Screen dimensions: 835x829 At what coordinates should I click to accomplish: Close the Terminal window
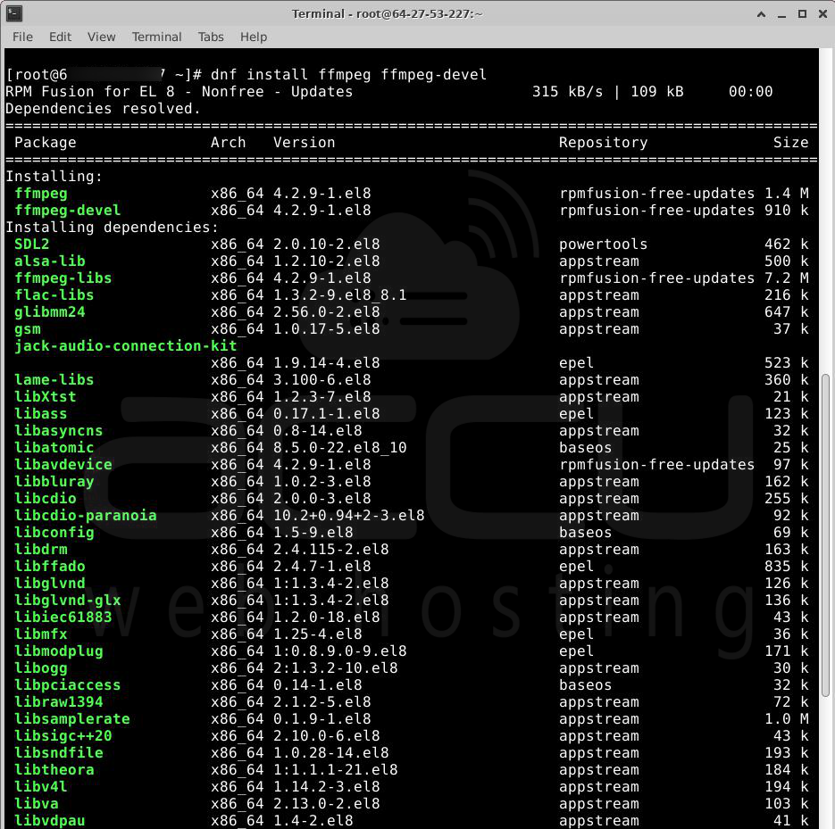(x=822, y=14)
